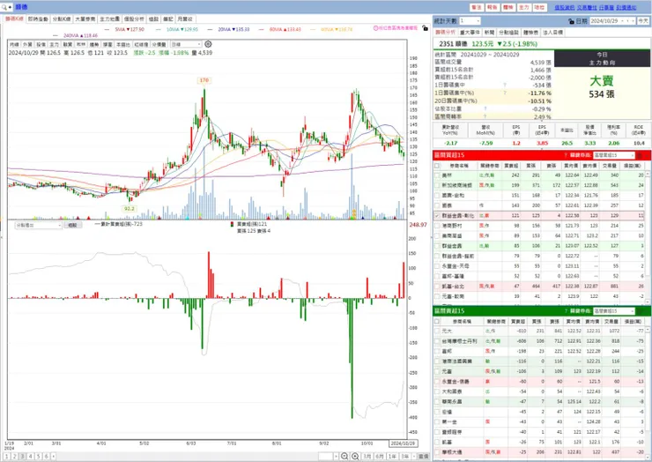
Task: Expand more pages arrow after page 6
Action: click(53, 456)
